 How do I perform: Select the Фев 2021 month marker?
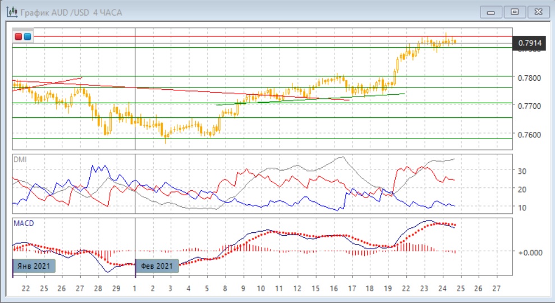point(157,266)
